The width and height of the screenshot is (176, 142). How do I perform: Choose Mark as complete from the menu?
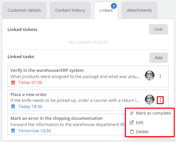click(x=150, y=113)
